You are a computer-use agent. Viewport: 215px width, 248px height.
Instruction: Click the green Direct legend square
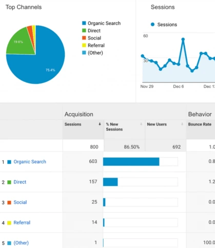(x=84, y=30)
